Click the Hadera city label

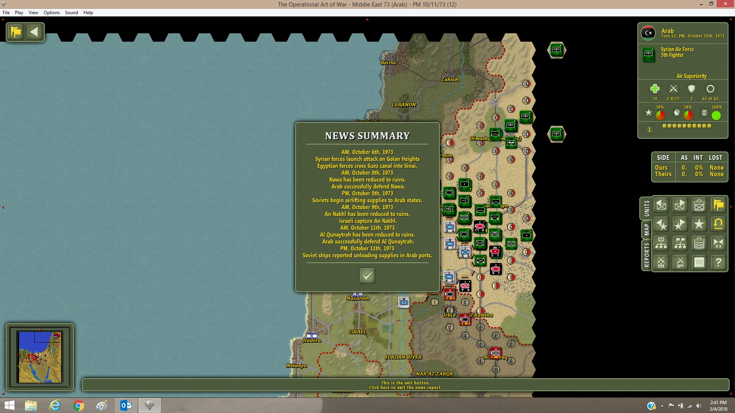click(x=312, y=340)
